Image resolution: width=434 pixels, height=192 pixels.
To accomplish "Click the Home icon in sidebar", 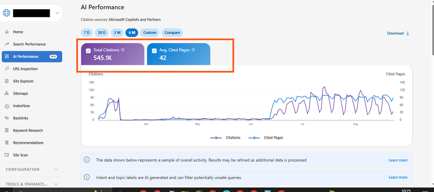I will tap(7, 32).
